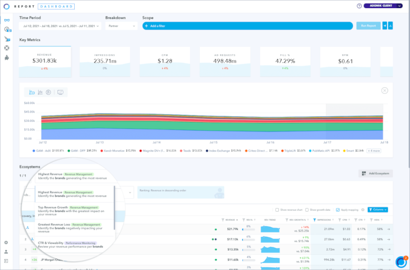Screen dimensions: 410x270
Task: Open the user profile icon in sidebar
Action: 6,252
